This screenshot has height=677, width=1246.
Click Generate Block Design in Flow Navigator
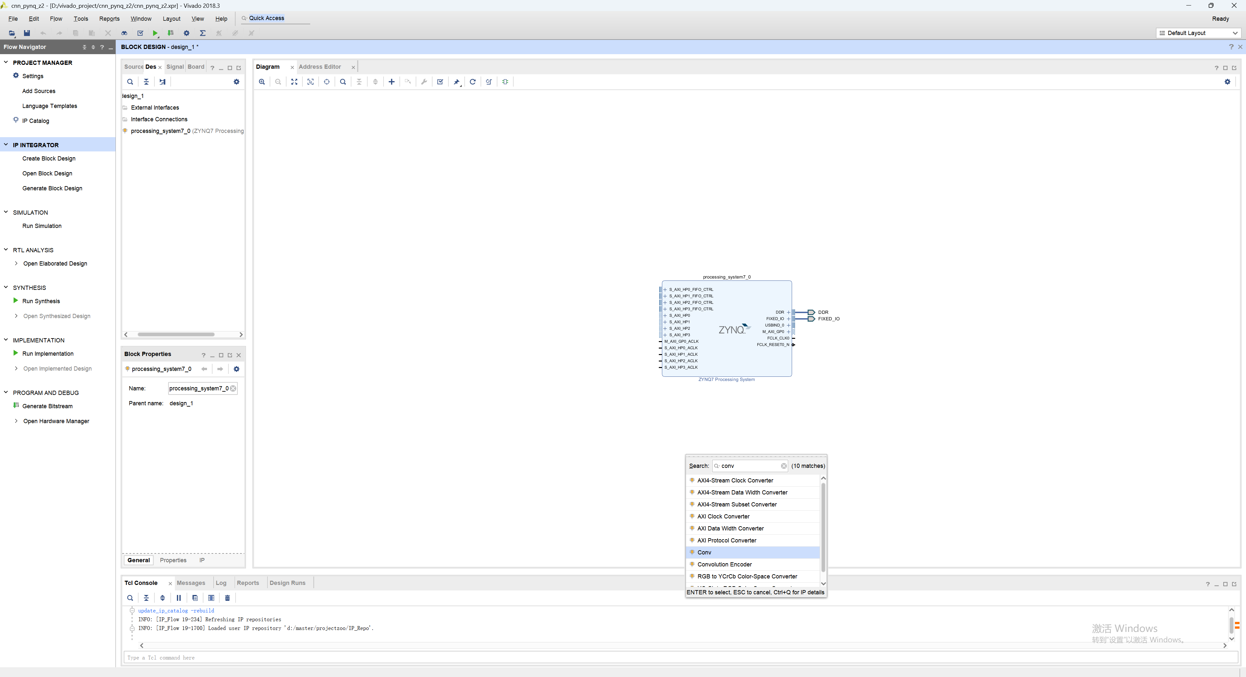tap(52, 188)
